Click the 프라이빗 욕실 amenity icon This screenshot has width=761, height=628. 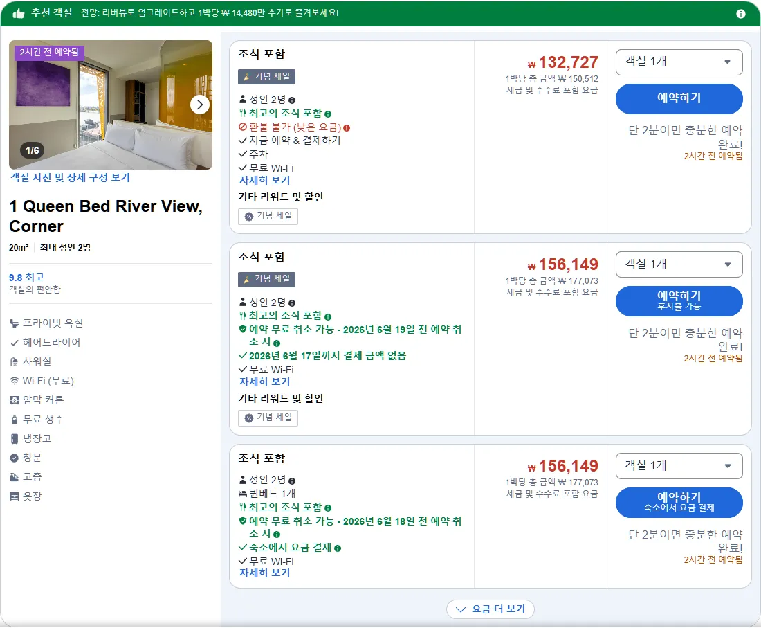coord(15,323)
